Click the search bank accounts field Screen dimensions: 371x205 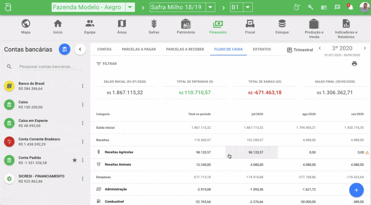pos(46,67)
